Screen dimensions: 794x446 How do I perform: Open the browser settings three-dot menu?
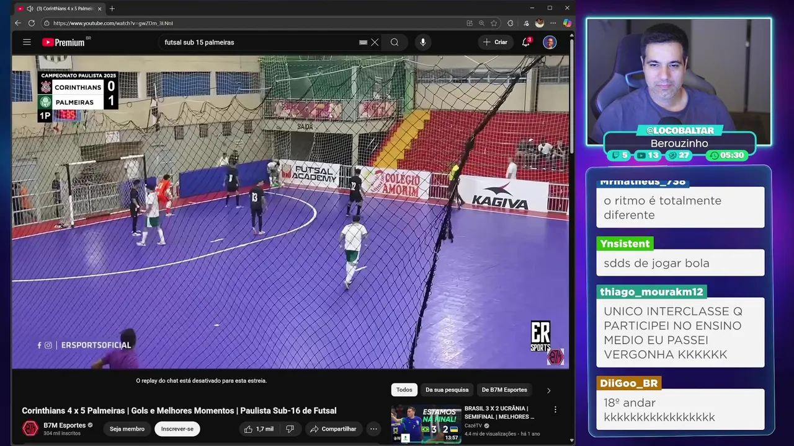coord(553,23)
